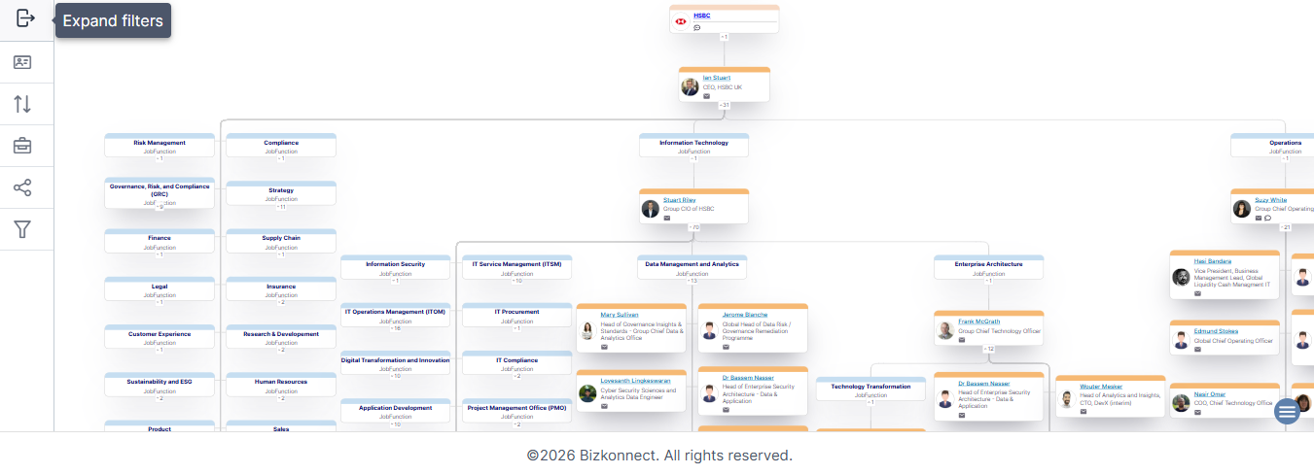Open Hasi Bandara's profile link
This screenshot has width=1314, height=474.
(x=1213, y=261)
